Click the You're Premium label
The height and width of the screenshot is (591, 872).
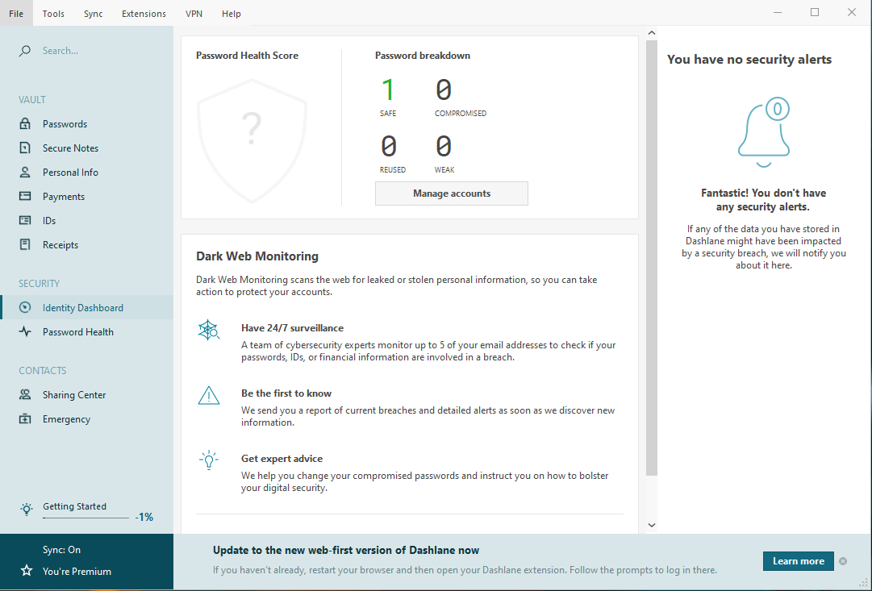click(77, 571)
